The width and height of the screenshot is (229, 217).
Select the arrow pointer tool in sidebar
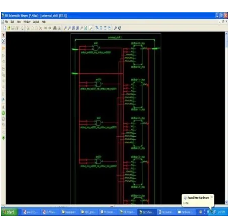[4, 35]
